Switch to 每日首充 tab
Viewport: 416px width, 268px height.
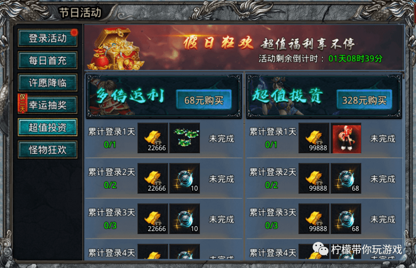pyautogui.click(x=47, y=60)
